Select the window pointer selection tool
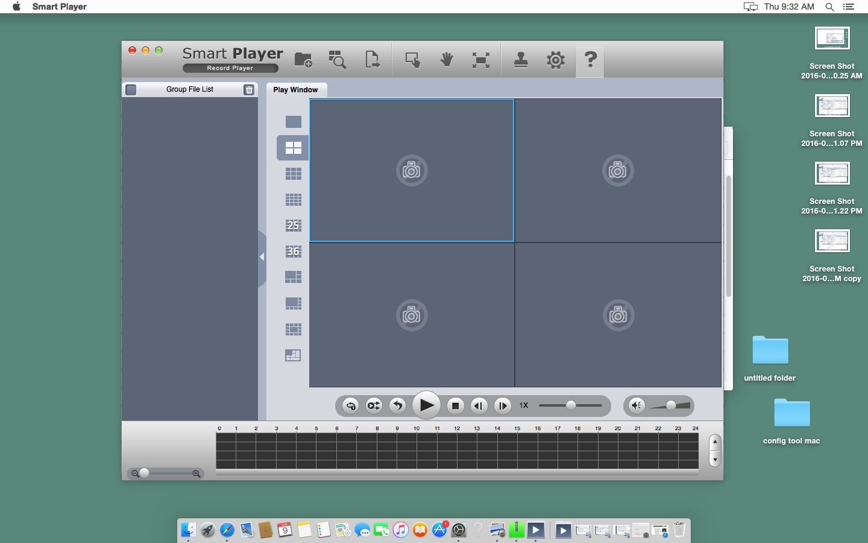 pos(413,60)
